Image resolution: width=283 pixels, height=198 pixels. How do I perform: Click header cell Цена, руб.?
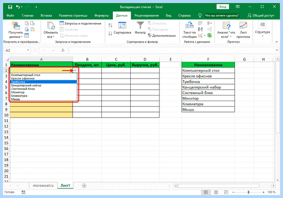(116, 65)
